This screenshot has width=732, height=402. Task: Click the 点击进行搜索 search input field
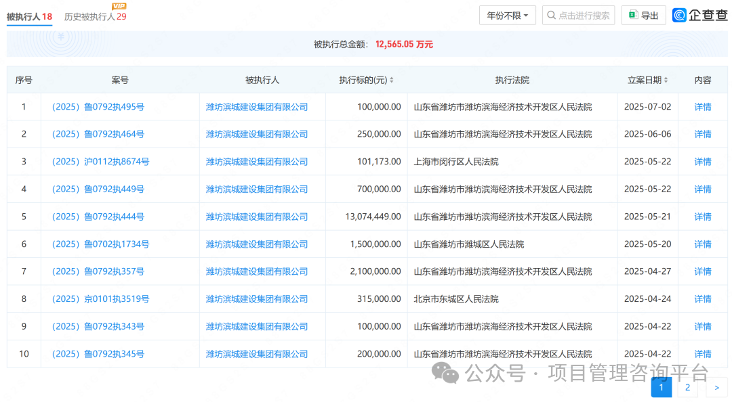pyautogui.click(x=579, y=15)
